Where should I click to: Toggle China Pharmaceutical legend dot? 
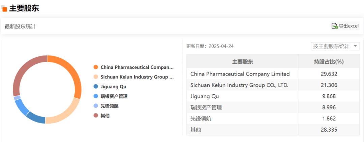(96, 67)
